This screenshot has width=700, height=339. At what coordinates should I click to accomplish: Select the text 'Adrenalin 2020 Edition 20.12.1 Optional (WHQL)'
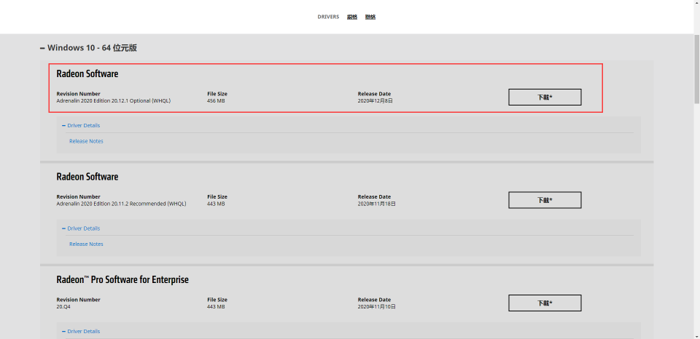[114, 101]
